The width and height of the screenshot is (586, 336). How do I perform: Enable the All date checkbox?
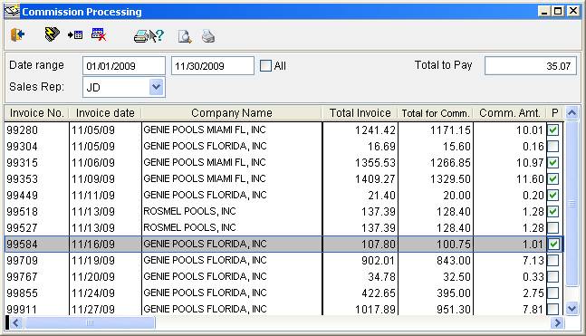265,66
